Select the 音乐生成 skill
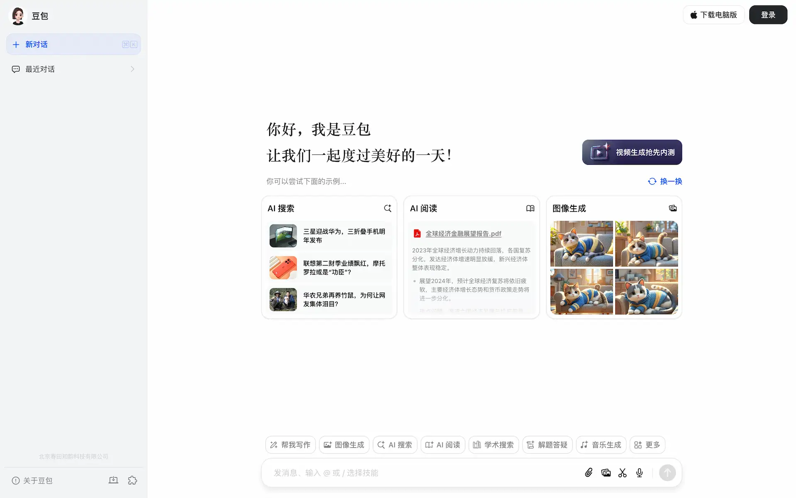The height and width of the screenshot is (498, 796). (x=601, y=444)
